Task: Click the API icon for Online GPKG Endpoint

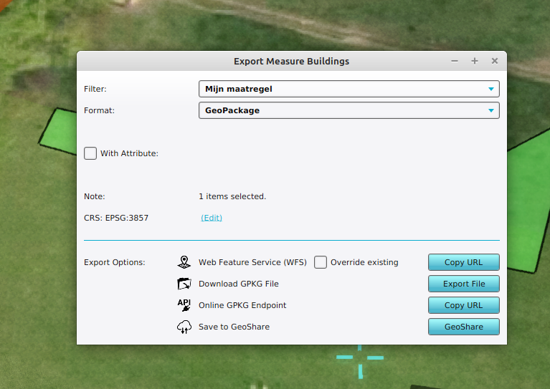Action: [x=184, y=305]
